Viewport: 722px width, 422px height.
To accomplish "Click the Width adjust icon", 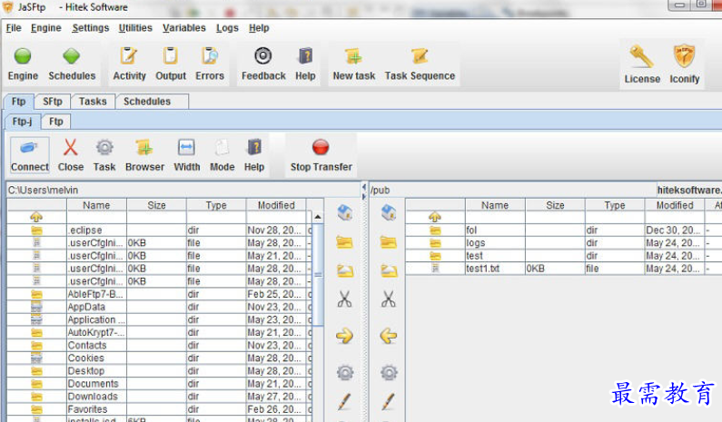I will [x=186, y=148].
